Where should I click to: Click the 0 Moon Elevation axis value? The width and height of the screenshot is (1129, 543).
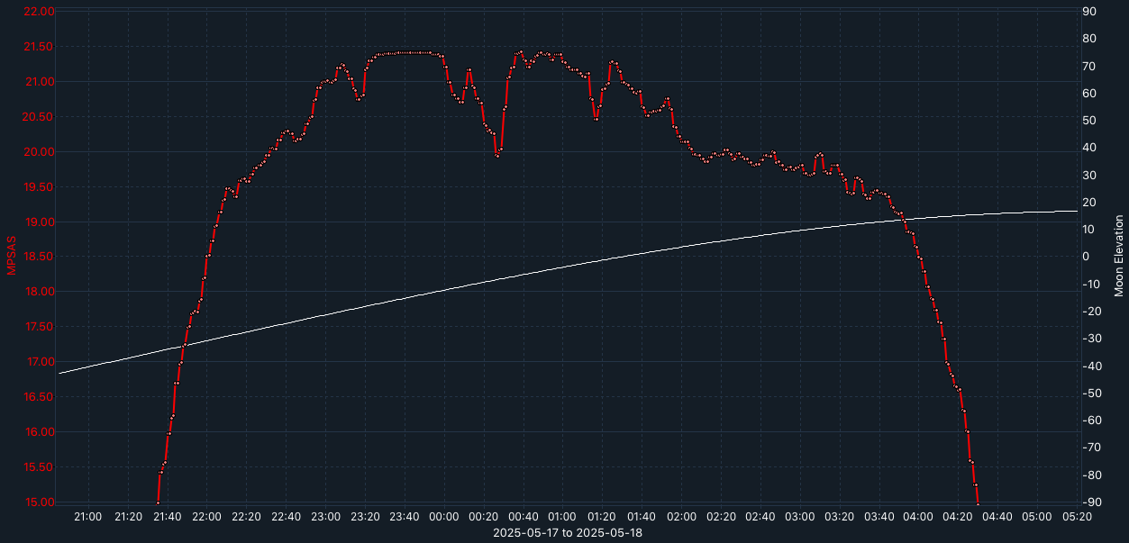pos(1086,257)
